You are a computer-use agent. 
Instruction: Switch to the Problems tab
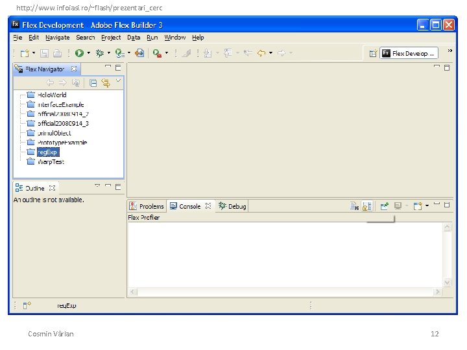click(147, 206)
